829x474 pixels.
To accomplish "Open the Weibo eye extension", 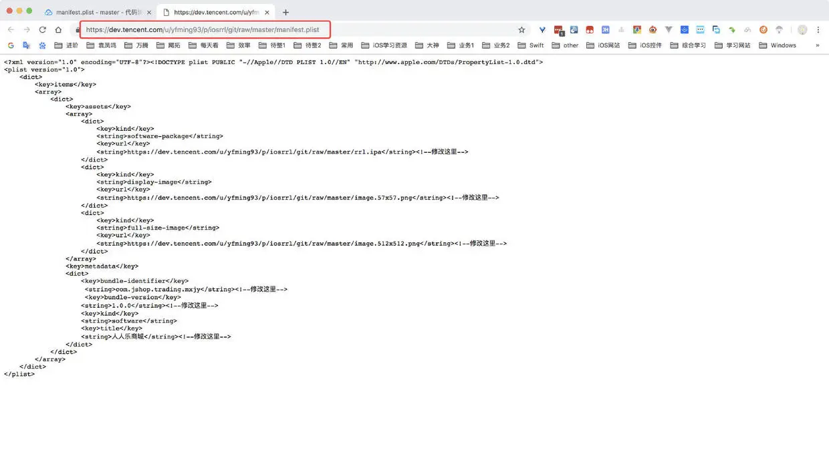I will click(x=653, y=30).
